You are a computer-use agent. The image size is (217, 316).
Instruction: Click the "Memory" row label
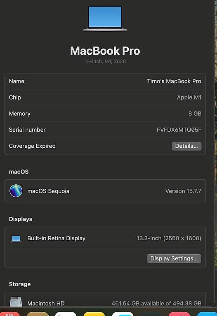pos(20,114)
